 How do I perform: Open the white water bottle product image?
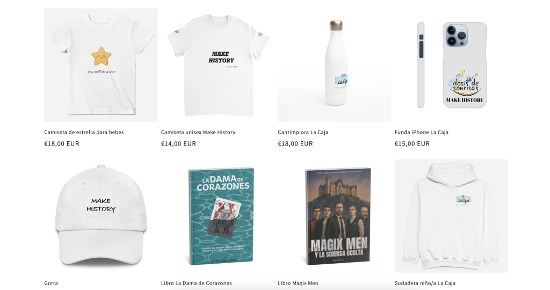pos(335,65)
